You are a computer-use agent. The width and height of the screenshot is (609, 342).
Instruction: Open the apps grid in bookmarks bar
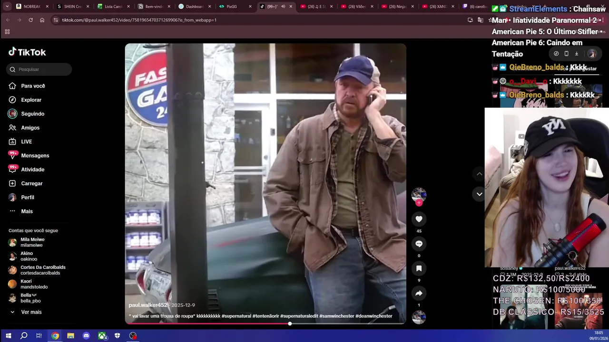7,32
